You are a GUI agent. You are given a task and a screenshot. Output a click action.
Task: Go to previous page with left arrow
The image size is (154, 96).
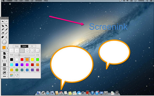click(x=3, y=61)
